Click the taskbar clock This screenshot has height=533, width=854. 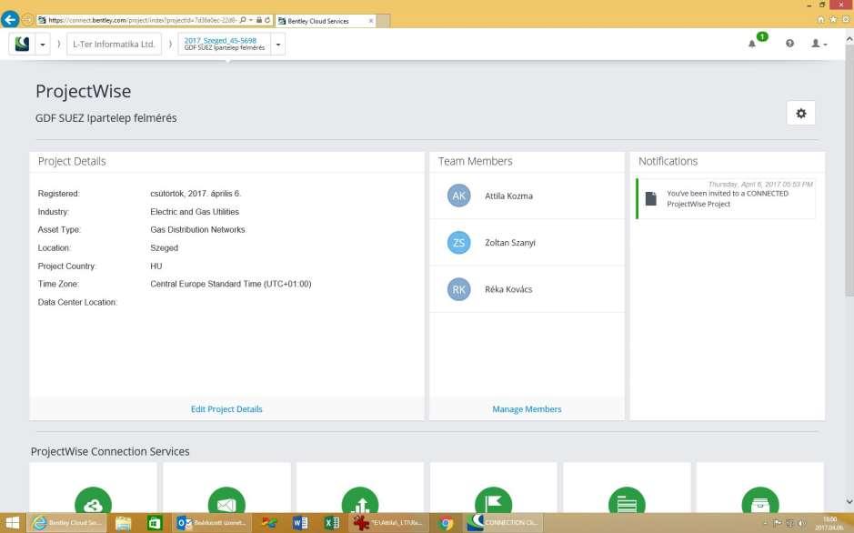[829, 523]
